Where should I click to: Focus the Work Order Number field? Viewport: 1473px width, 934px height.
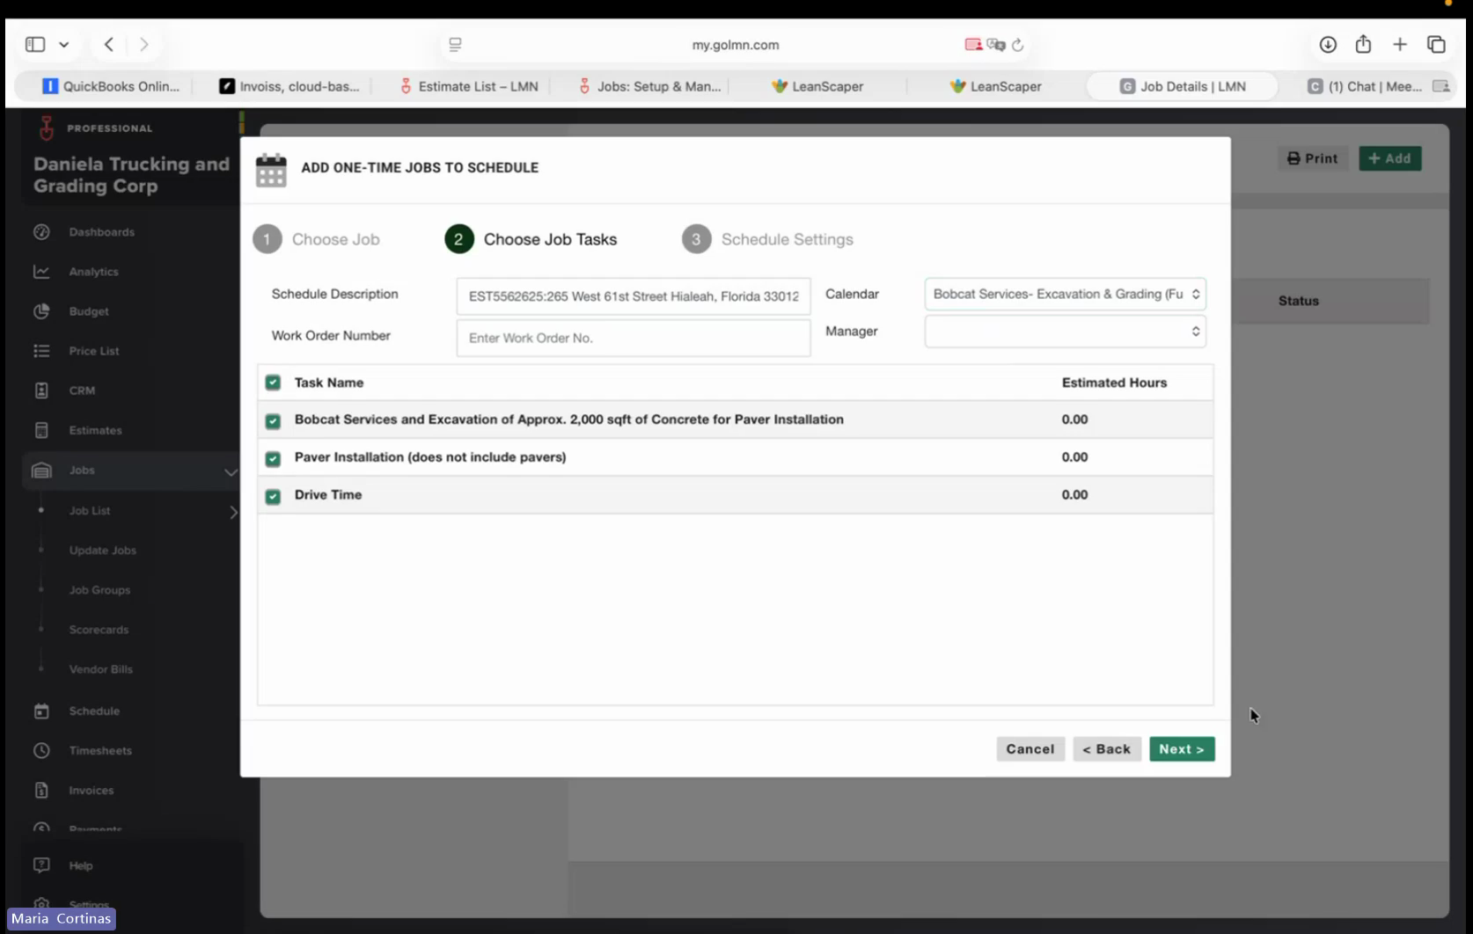point(634,338)
